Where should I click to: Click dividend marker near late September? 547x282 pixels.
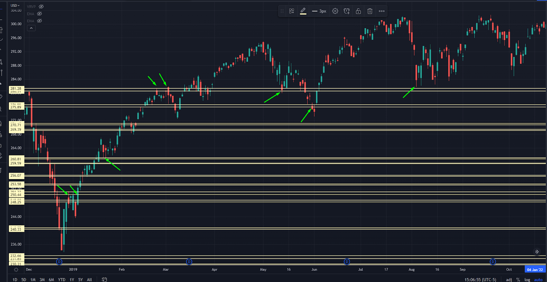[493, 262]
